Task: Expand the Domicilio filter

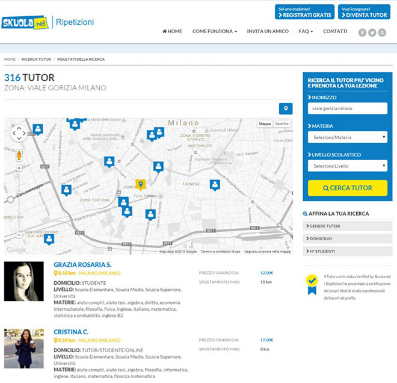Action: pos(348,238)
